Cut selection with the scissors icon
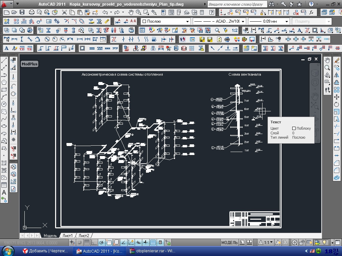This screenshot has height=256, width=342. pyautogui.click(x=64, y=12)
